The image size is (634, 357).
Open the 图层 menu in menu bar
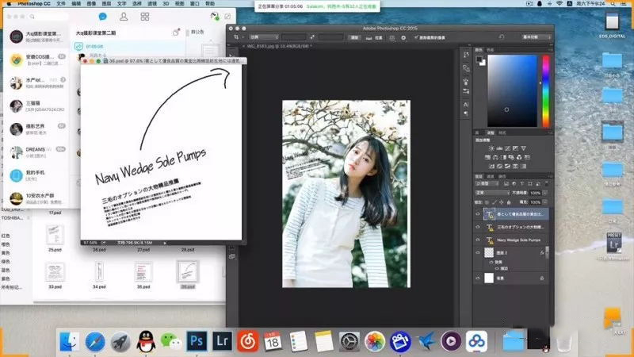106,4
